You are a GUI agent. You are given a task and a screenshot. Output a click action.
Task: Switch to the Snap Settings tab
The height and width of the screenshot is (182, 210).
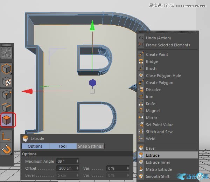(91, 146)
